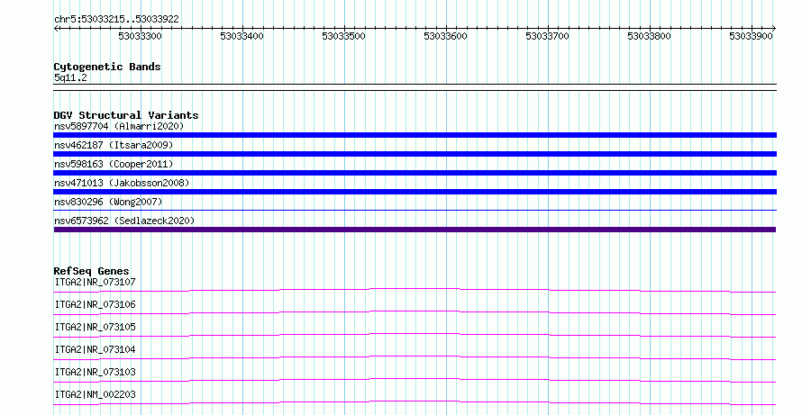
Task: Open variant nsv5897704 (Almarri2020) label
Action: [119, 126]
